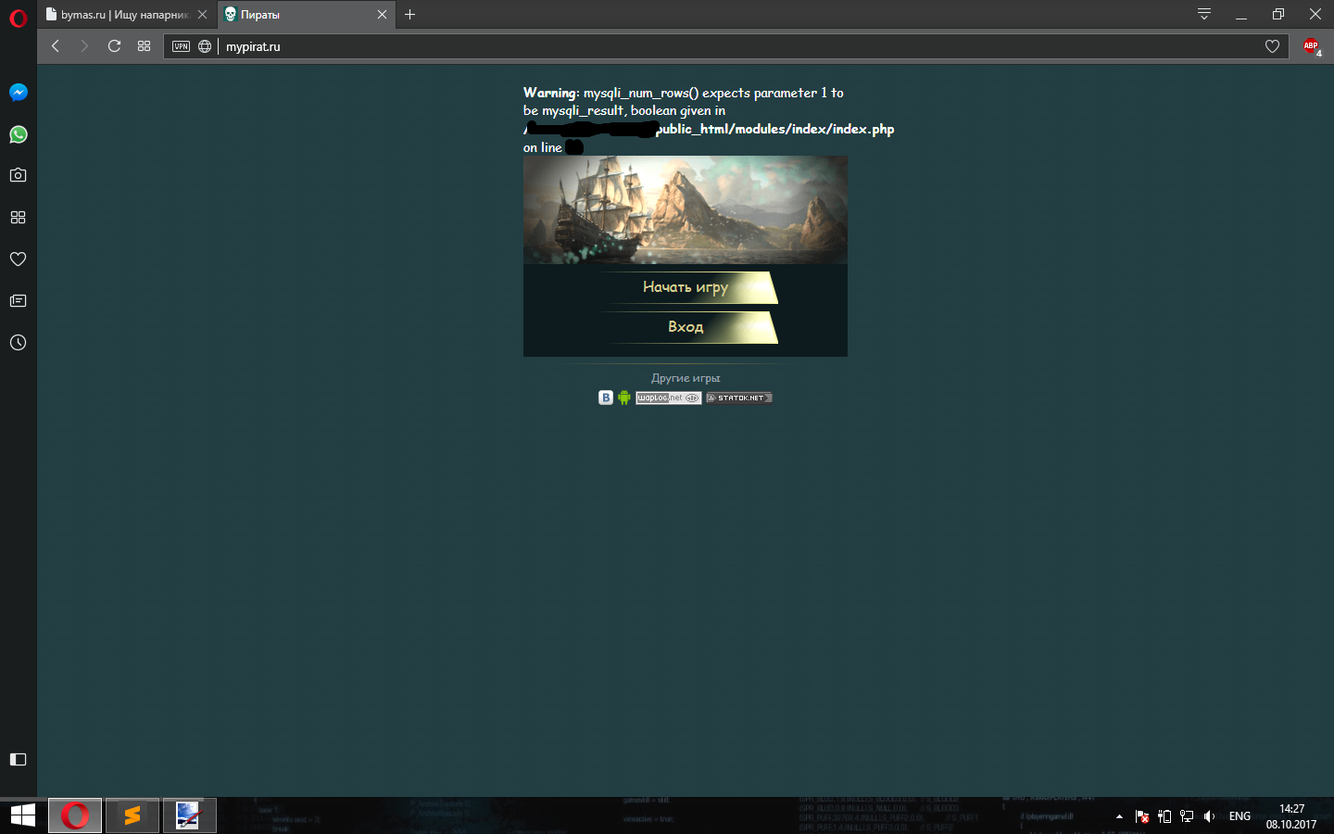The image size is (1334, 834).
Task: Open History clock icon in the sidebar
Action: (18, 342)
